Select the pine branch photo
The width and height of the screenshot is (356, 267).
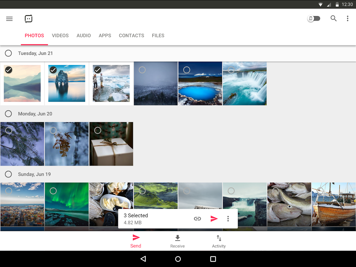(9, 130)
